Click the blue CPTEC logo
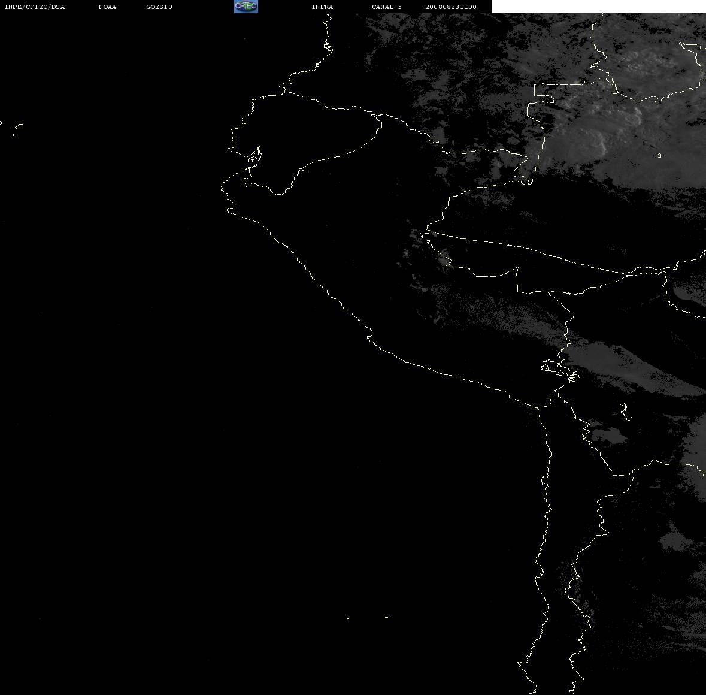Image resolution: width=706 pixels, height=695 pixels. pyautogui.click(x=246, y=7)
